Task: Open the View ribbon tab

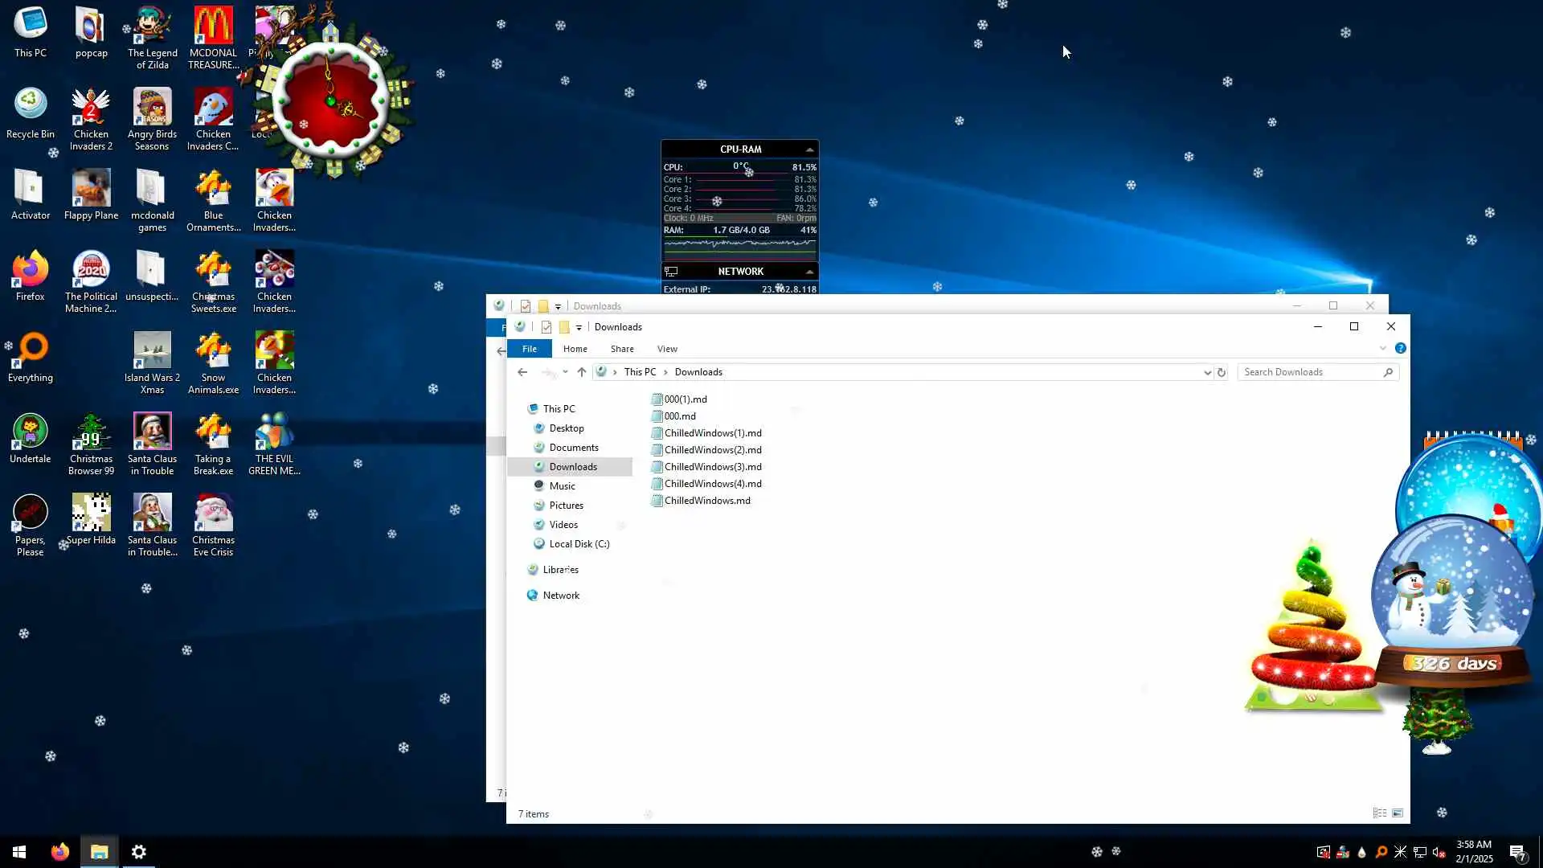Action: click(667, 349)
